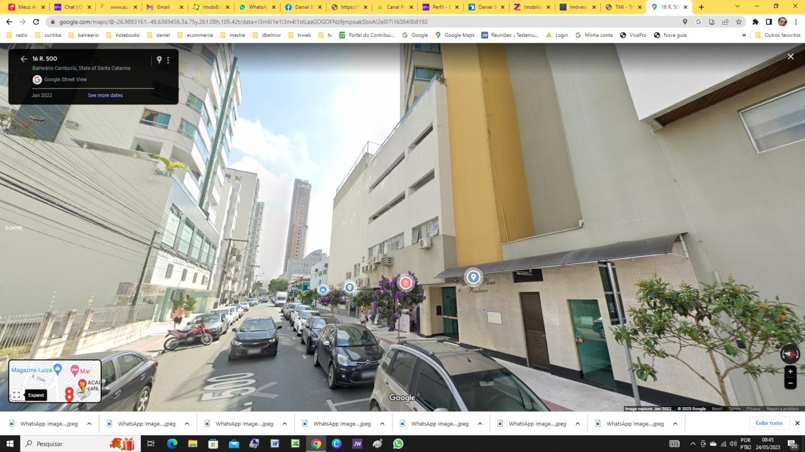Open the Windows Start menu
This screenshot has width=805, height=452.
coord(10,443)
